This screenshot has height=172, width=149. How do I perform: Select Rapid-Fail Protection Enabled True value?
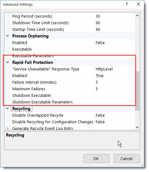point(114,75)
